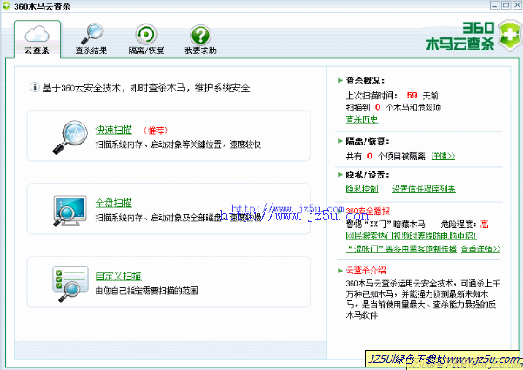523x370 pixels.
Task: Open 查看详情>> news link
Action: (480, 249)
